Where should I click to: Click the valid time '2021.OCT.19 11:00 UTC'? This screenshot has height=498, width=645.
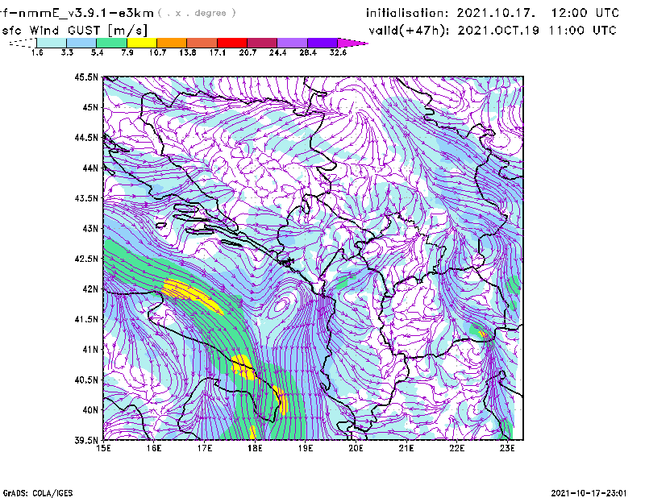coord(537,31)
